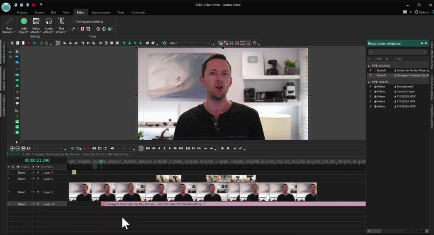
Task: Open the Edit tab
Action: [x=53, y=13]
